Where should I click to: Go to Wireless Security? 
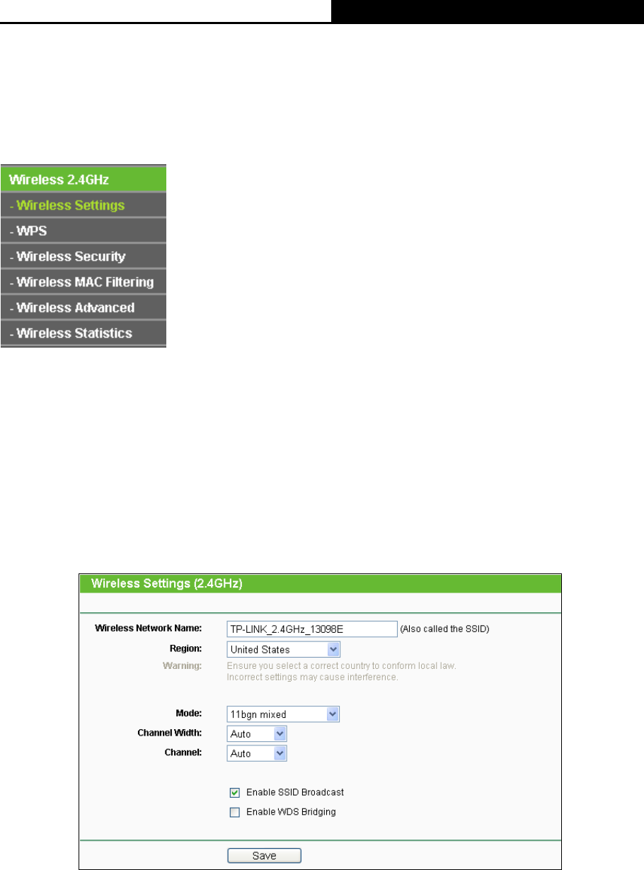(83, 256)
